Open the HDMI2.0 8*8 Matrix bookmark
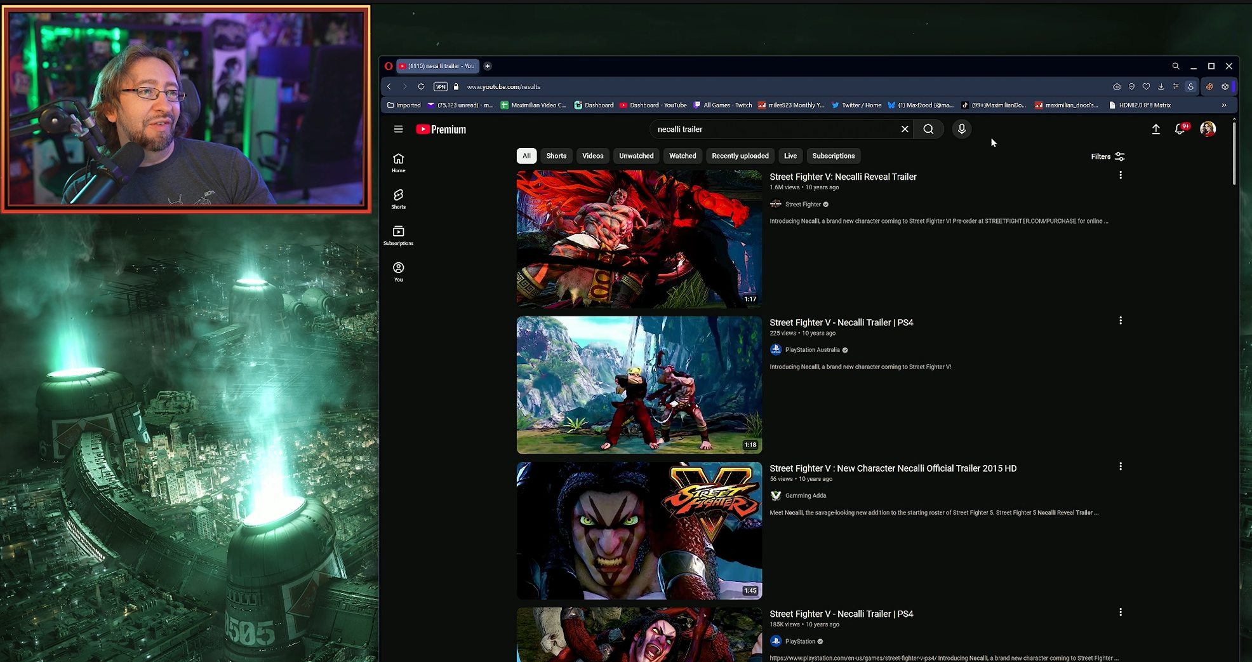 pos(1140,105)
